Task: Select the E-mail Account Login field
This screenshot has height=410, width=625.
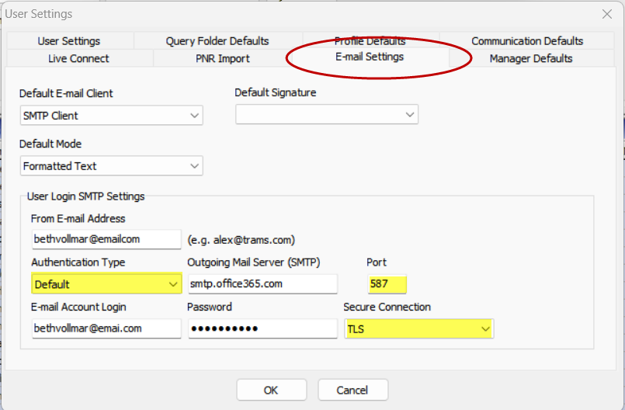Action: click(x=106, y=328)
